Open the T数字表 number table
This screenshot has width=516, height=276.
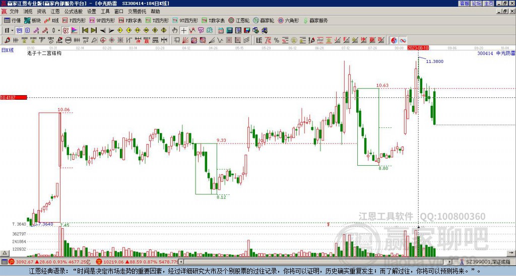pyautogui.click(x=213, y=20)
